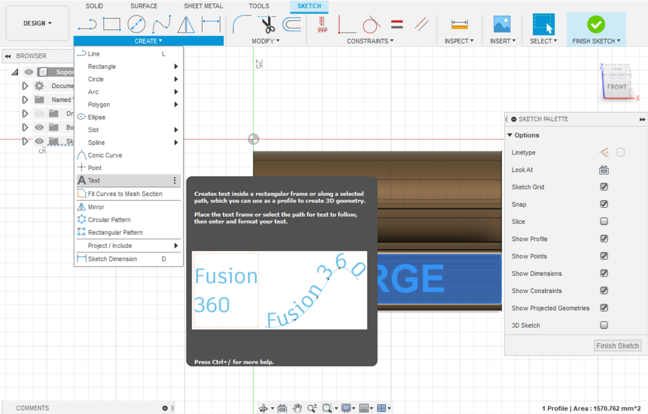Viewport: 648px width, 414px height.
Task: Toggle Show Projected Geometries checkbox
Action: (x=604, y=308)
